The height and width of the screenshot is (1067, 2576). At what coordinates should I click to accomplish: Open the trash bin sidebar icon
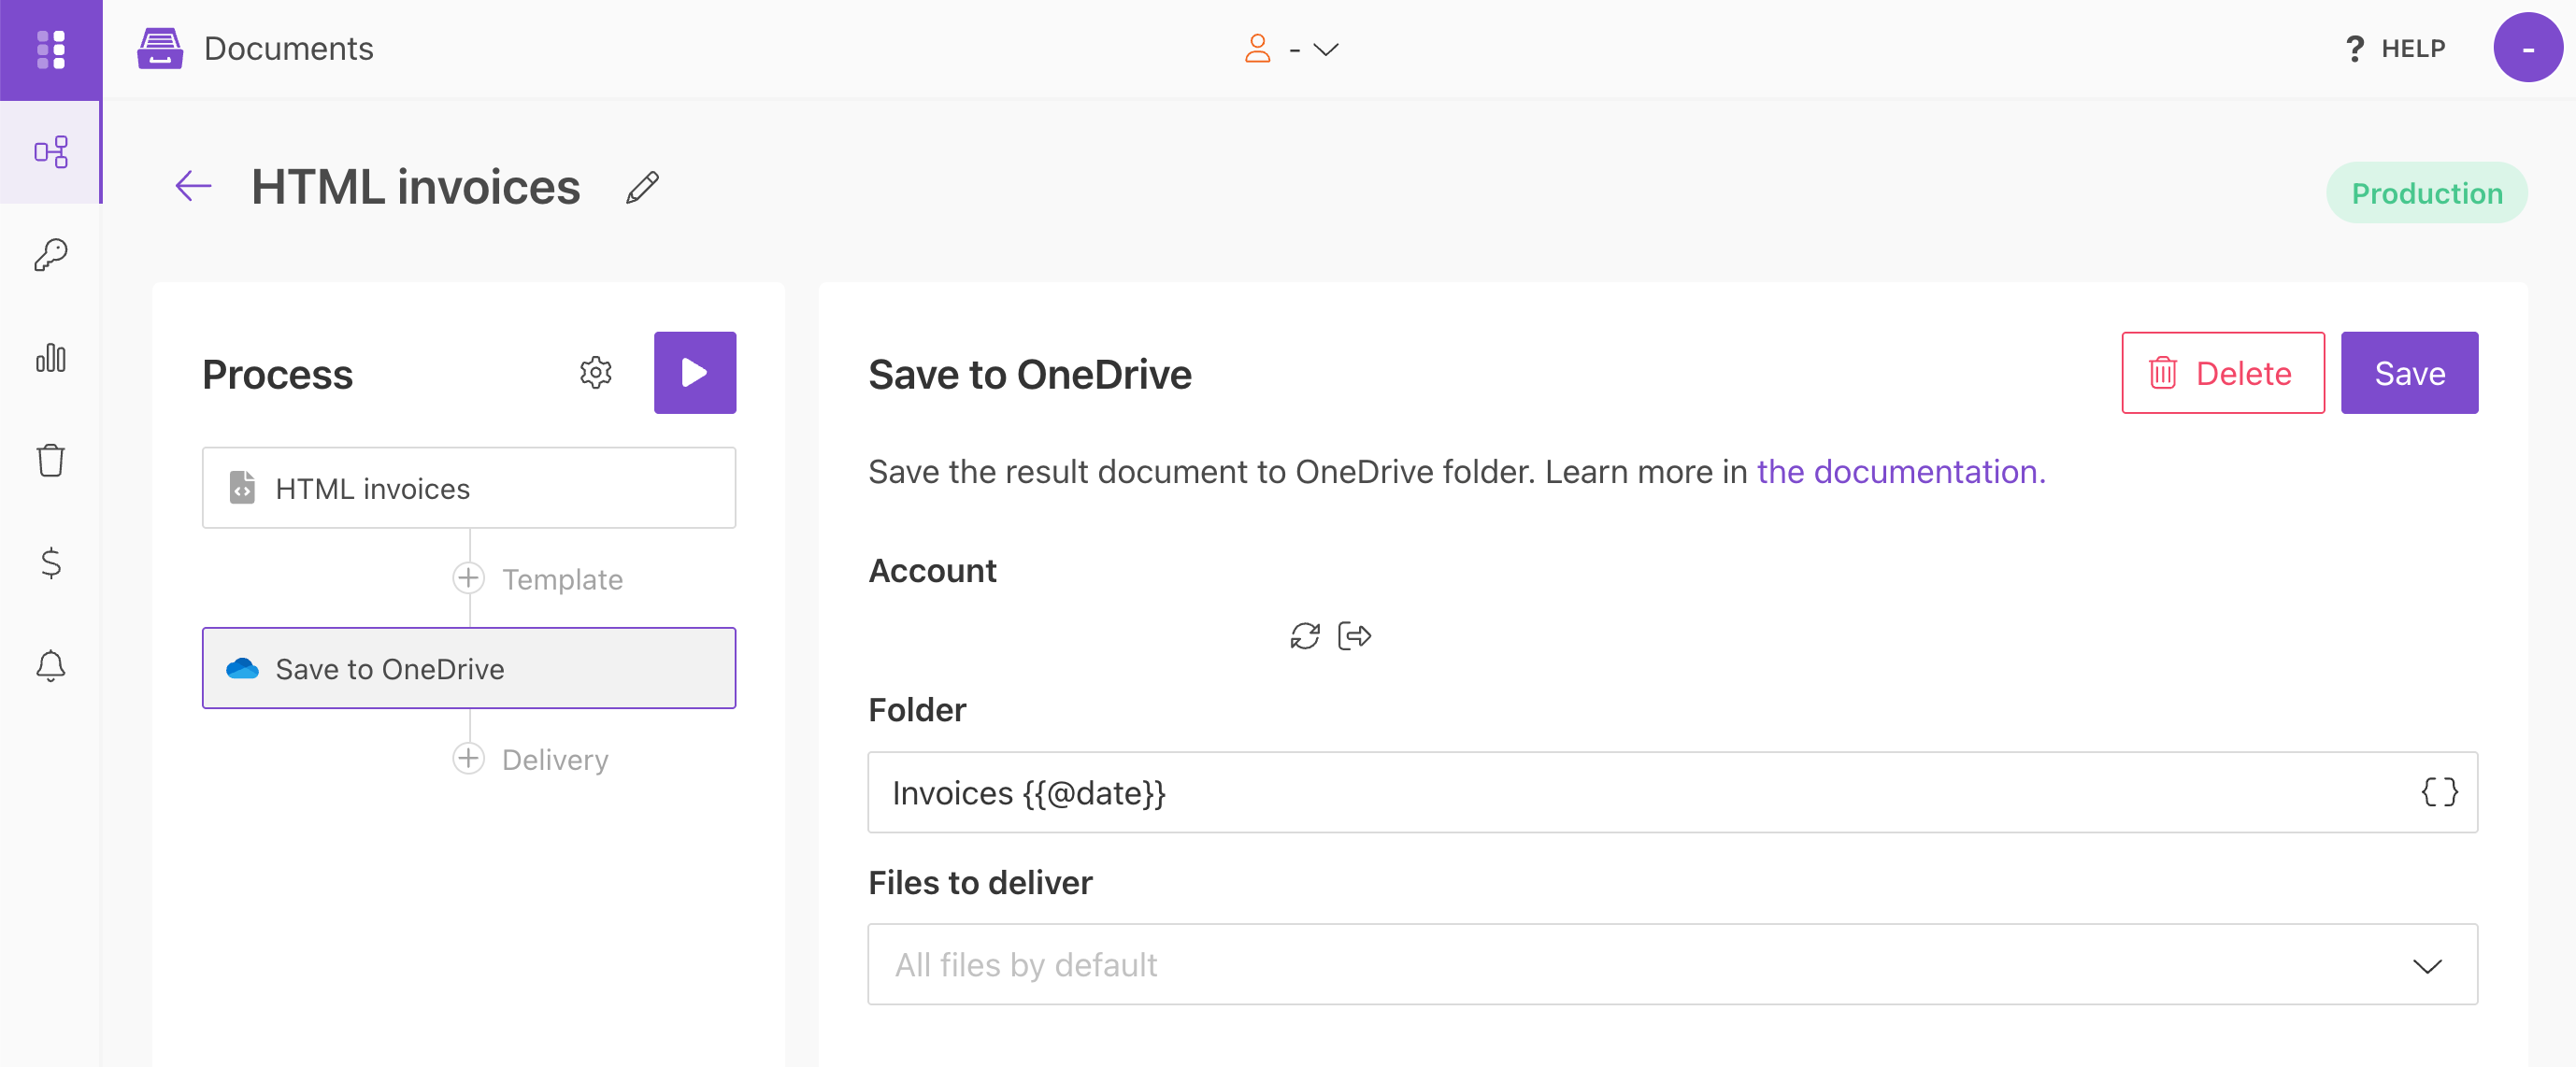coord(51,460)
